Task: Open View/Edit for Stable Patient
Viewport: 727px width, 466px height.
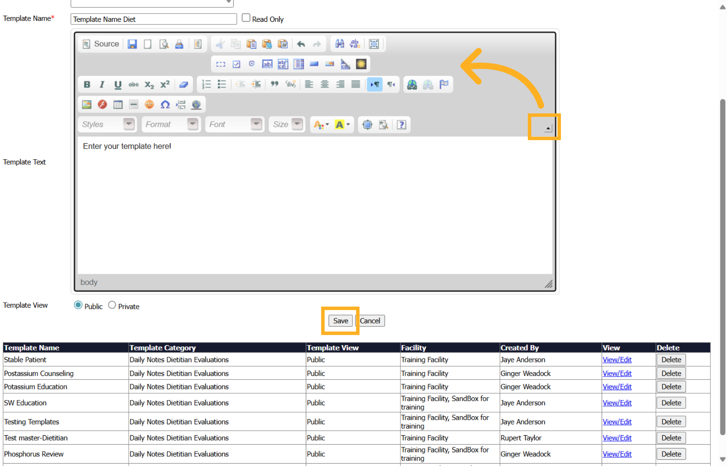Action: pyautogui.click(x=617, y=360)
